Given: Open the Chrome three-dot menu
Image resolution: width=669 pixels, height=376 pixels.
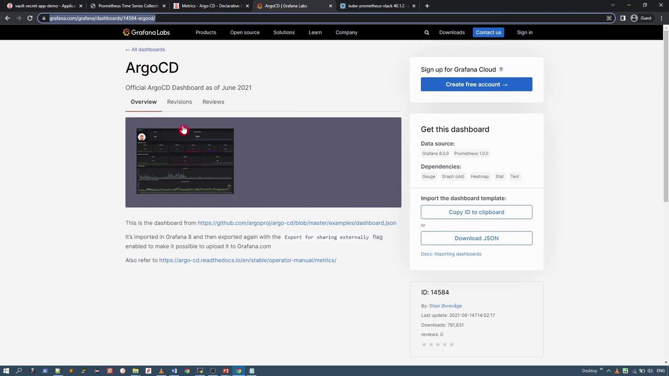Looking at the screenshot, I should (662, 18).
